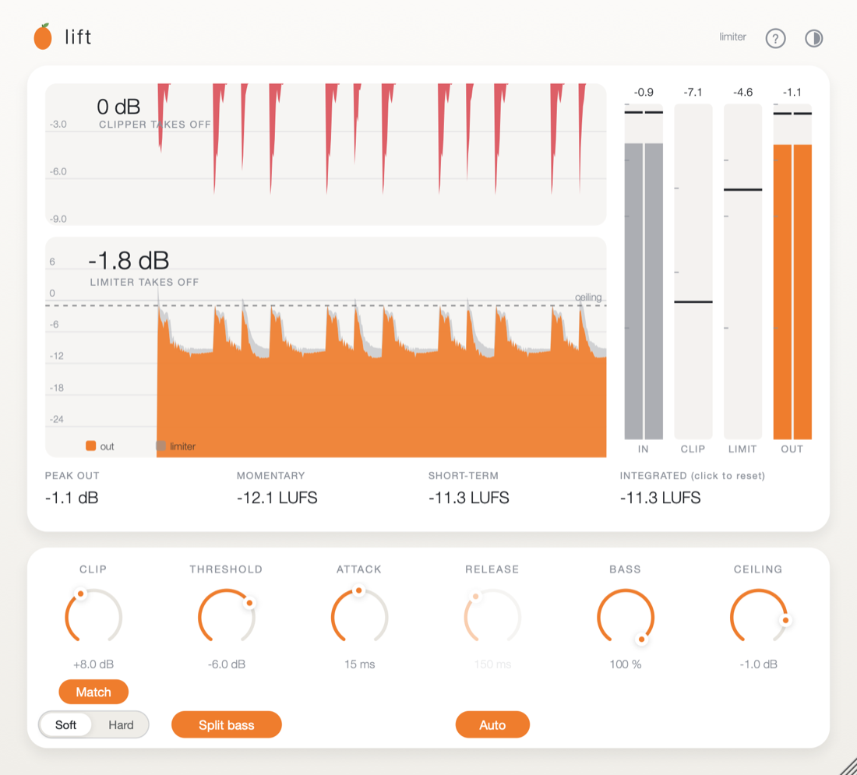Click the 'lift' plugin title
857x775 pixels.
pos(78,37)
